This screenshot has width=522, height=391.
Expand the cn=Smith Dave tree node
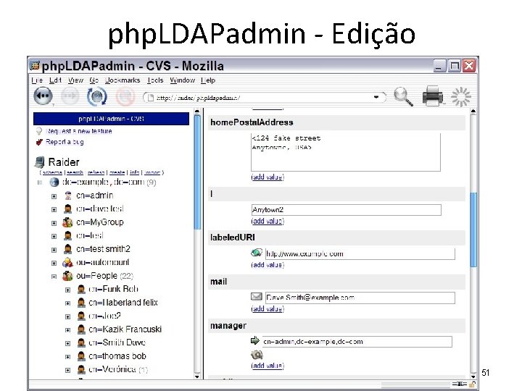click(67, 343)
